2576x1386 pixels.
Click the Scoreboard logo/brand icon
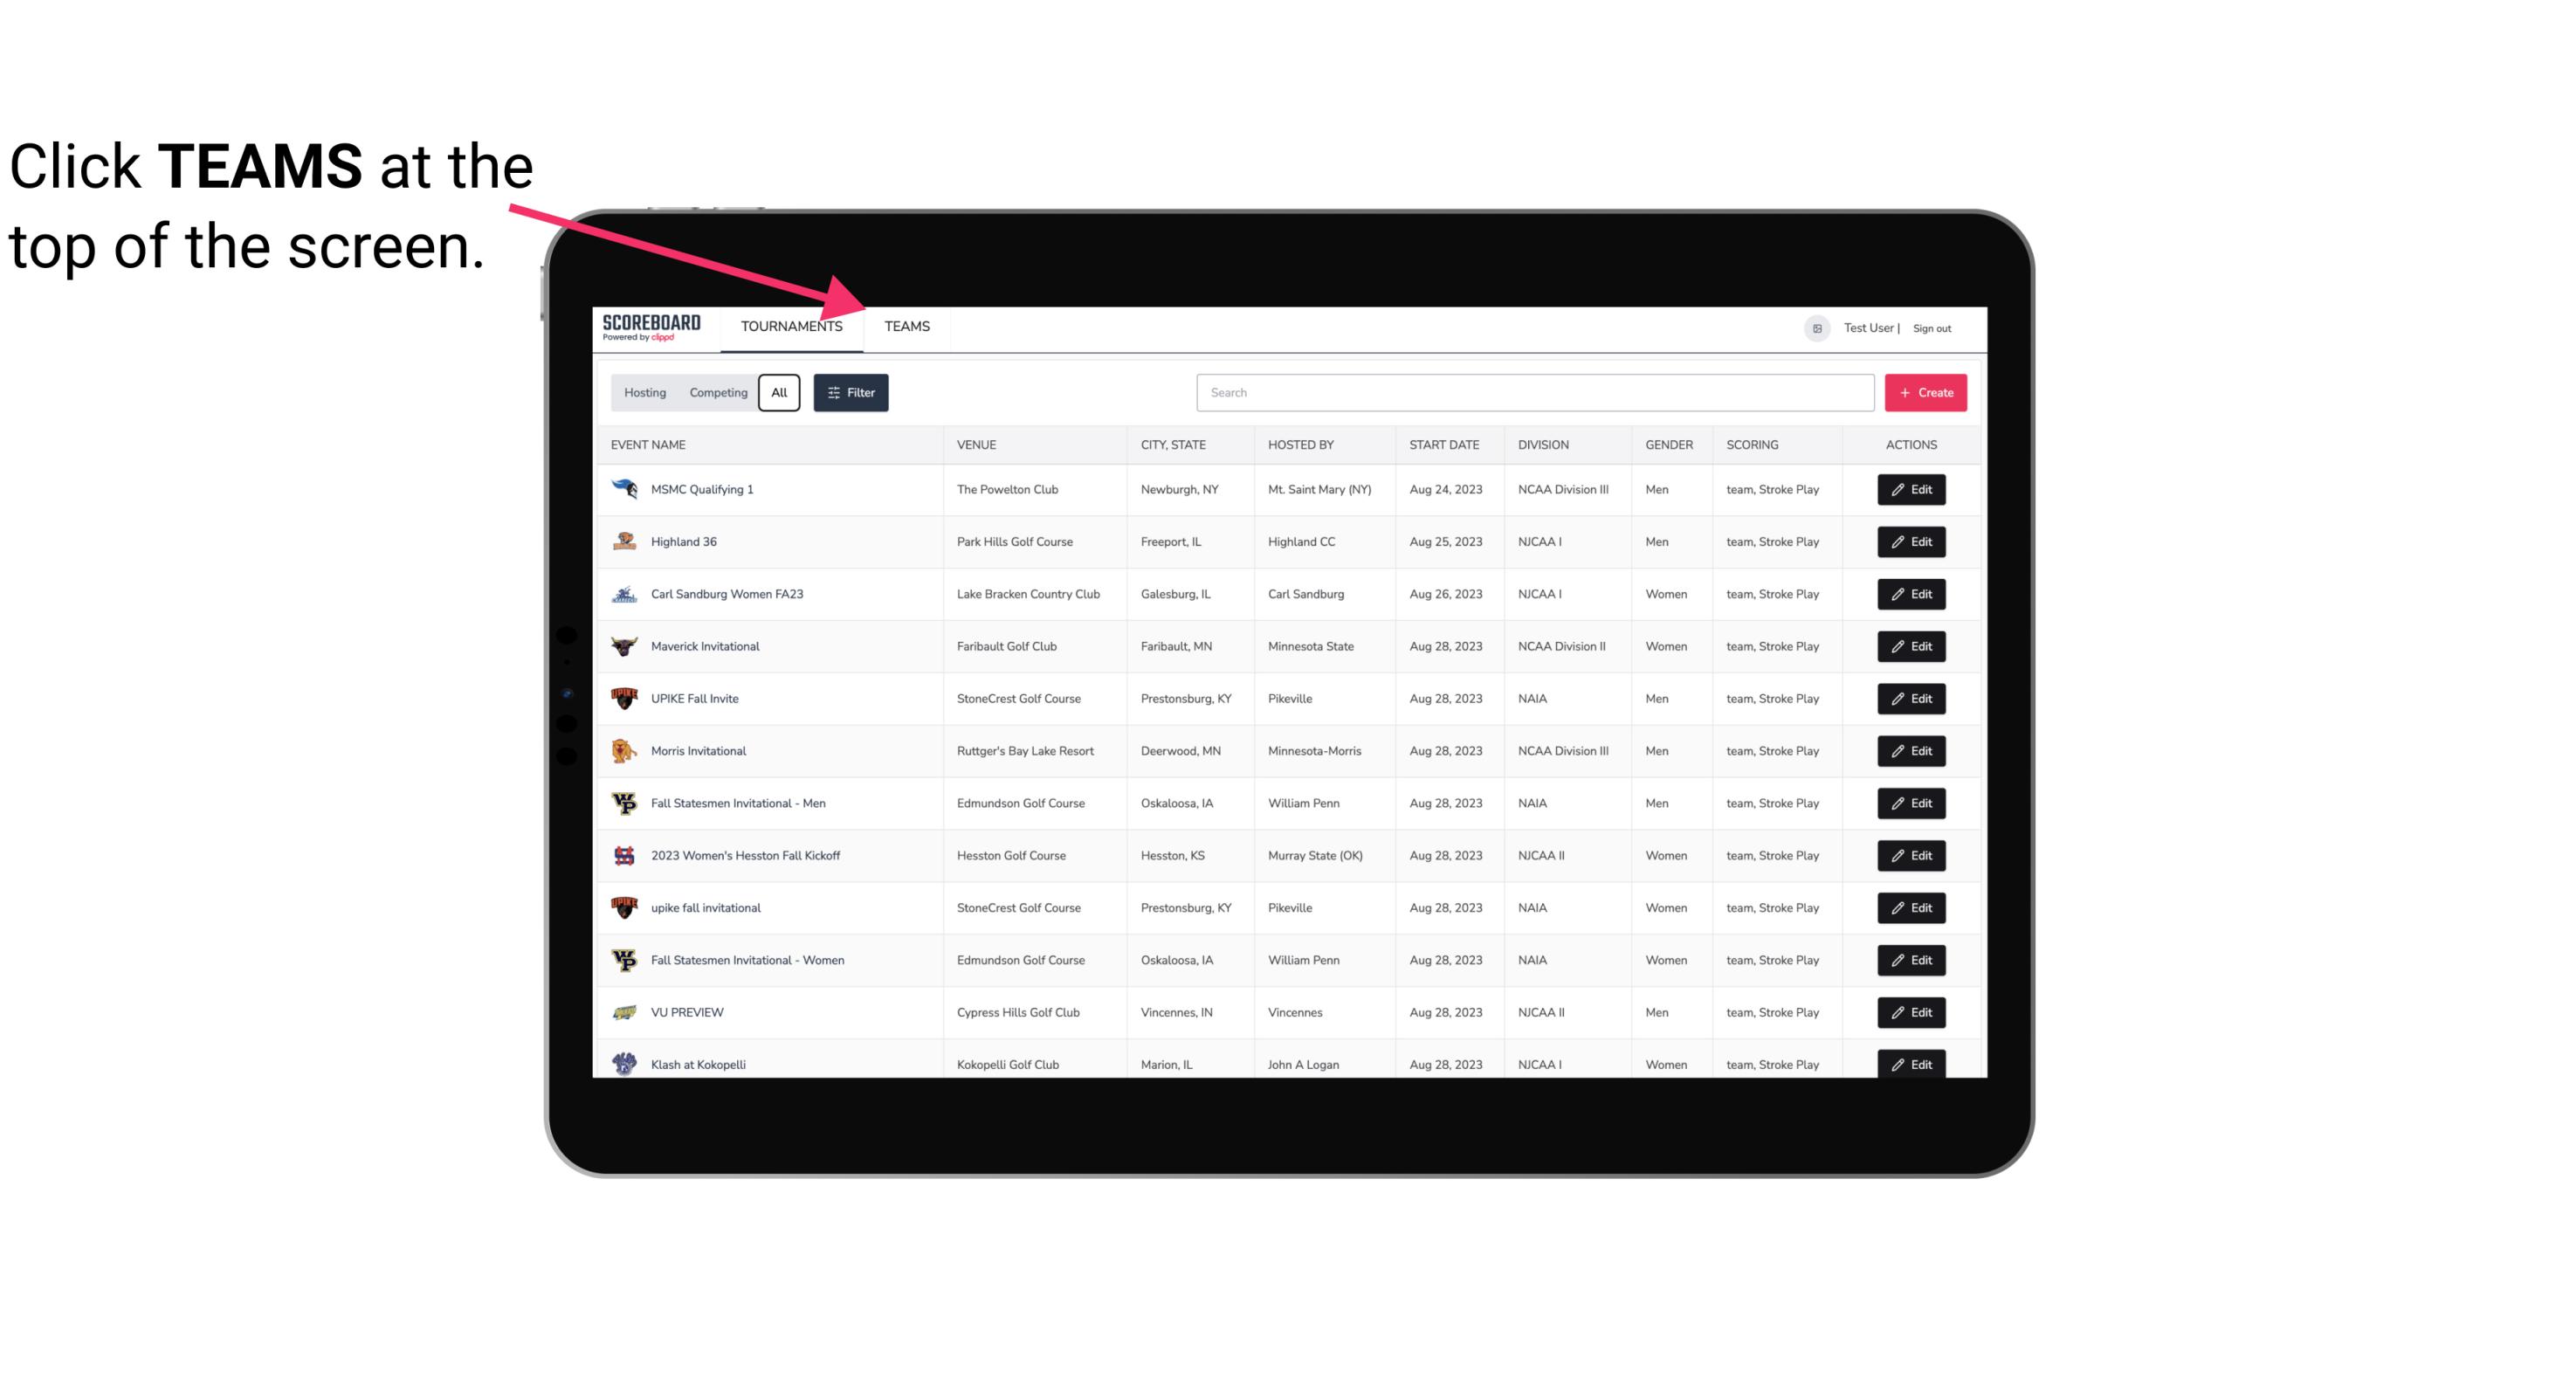coord(650,326)
